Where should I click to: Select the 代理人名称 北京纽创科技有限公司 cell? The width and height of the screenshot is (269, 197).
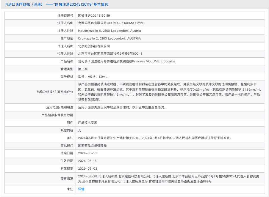(95, 46)
